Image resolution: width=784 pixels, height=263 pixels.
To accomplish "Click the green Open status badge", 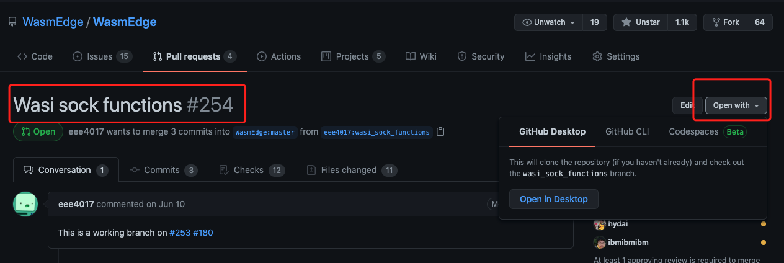I will coord(38,131).
